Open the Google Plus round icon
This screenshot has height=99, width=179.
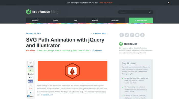[132, 35]
